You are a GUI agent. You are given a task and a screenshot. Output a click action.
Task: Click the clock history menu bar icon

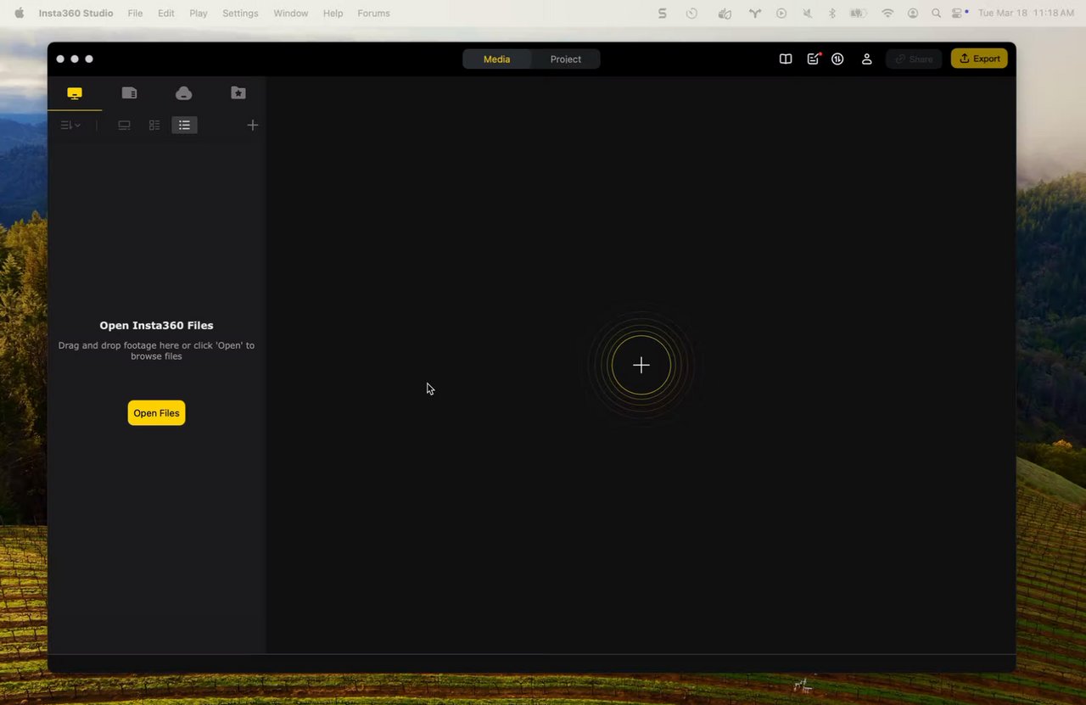[691, 14]
